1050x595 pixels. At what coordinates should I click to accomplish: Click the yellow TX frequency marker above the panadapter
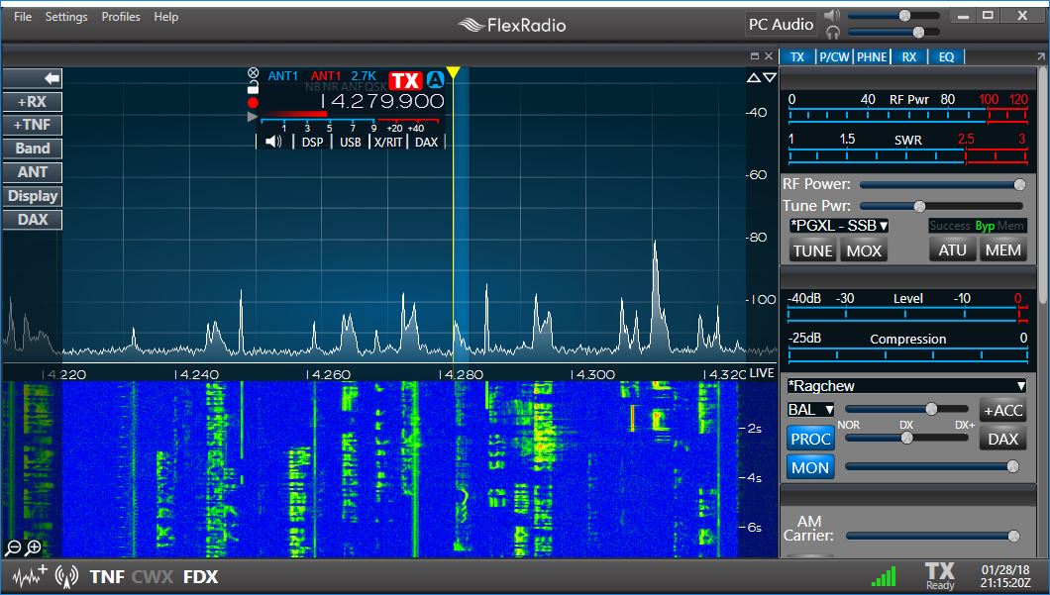coord(453,71)
